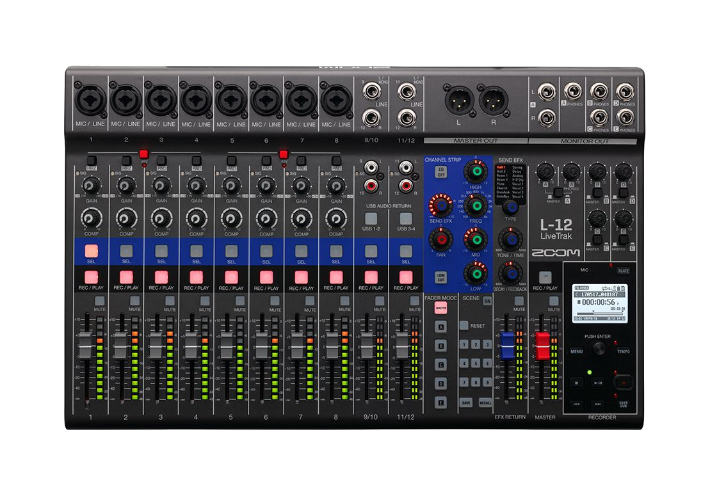Screen dimensions: 710x496
Task: Click the LOW EQ knob
Action: point(476,273)
